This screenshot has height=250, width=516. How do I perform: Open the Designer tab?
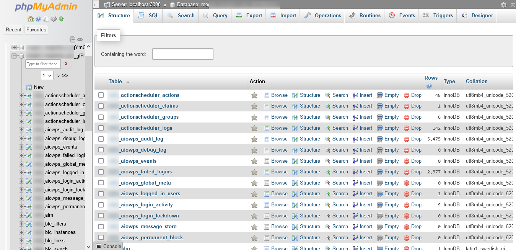(477, 16)
